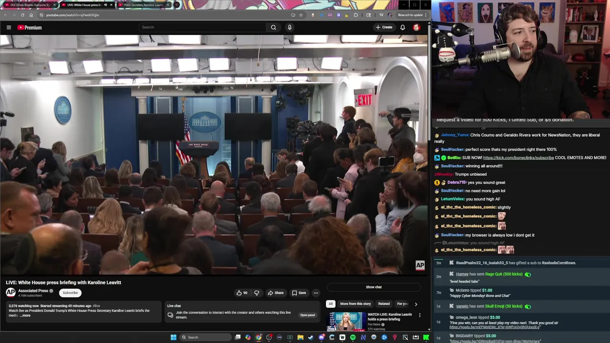Open the YouTube guide hamburger menu
Image resolution: width=610 pixels, height=343 pixels.
(9, 27)
